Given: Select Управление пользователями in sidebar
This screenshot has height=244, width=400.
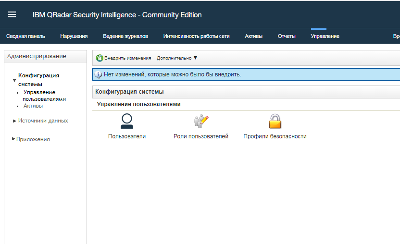Looking at the screenshot, I should coord(44,96).
